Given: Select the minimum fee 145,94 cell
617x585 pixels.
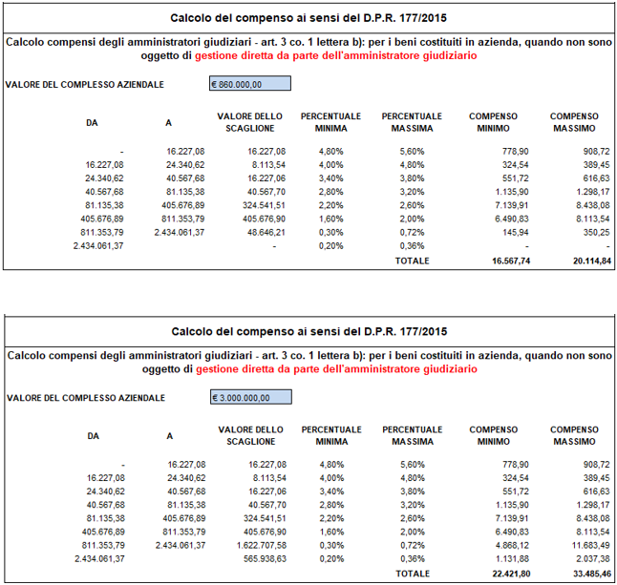Looking at the screenshot, I should point(517,232).
